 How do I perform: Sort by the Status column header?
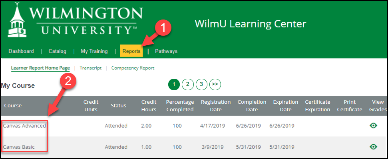pos(119,106)
